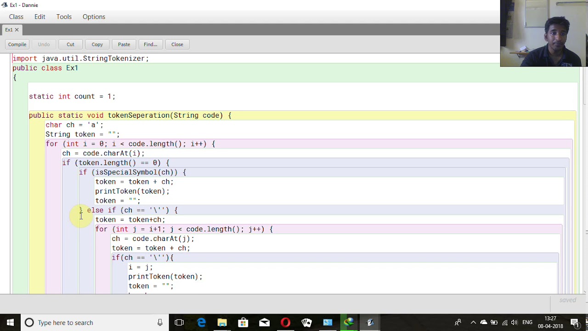Open Task View from the taskbar
This screenshot has height=331, width=588.
(179, 322)
